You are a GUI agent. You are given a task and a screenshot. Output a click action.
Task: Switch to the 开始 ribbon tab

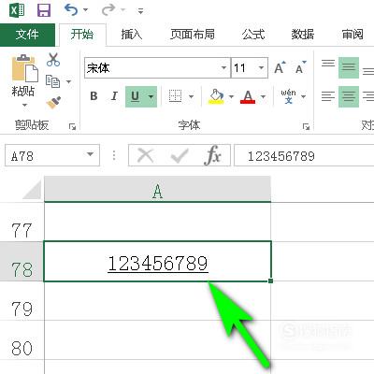click(82, 35)
